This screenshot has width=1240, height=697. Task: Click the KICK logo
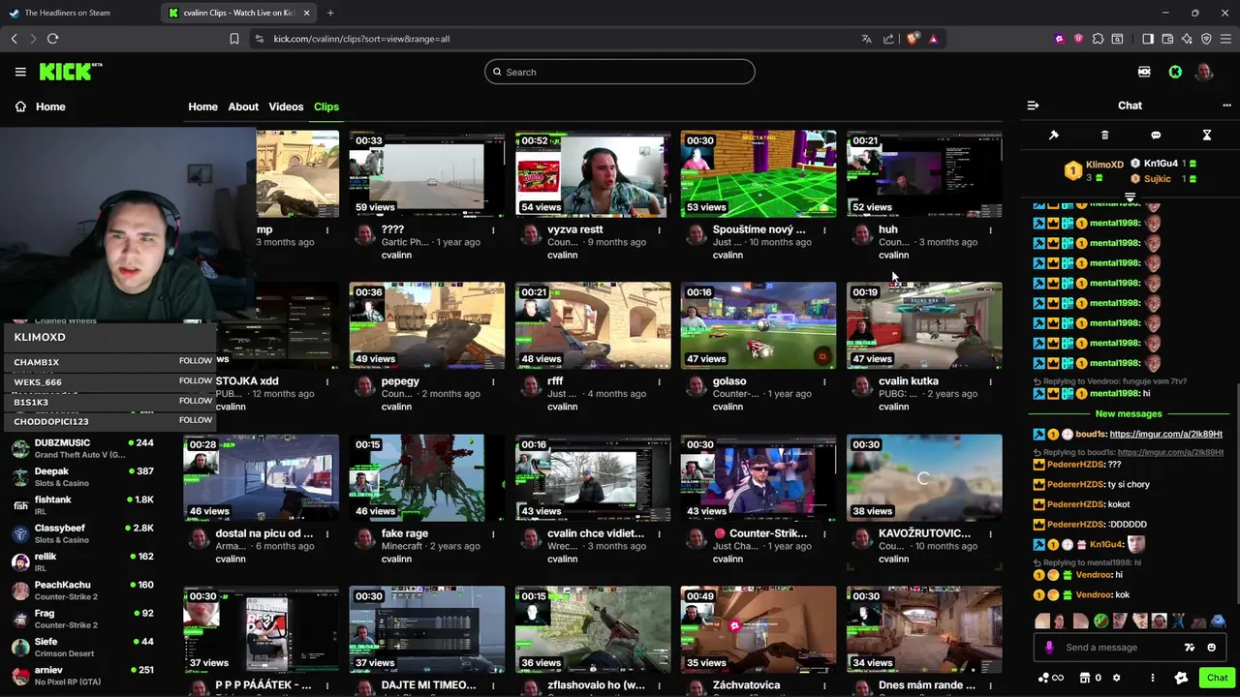pyautogui.click(x=71, y=72)
